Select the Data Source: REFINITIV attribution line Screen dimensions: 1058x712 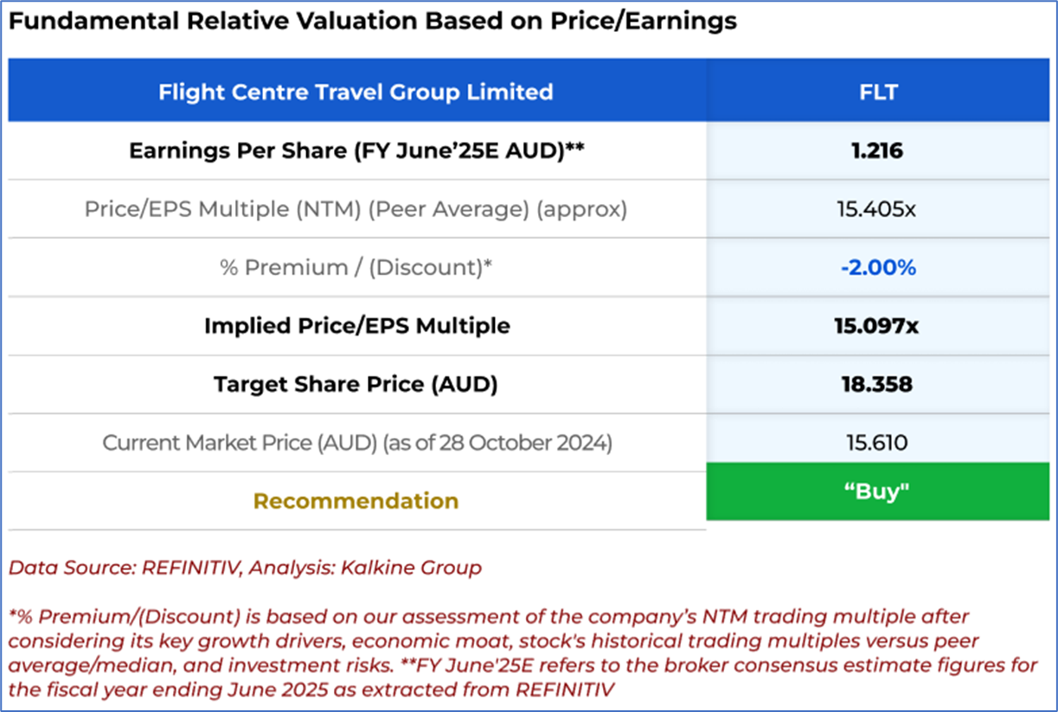(245, 568)
